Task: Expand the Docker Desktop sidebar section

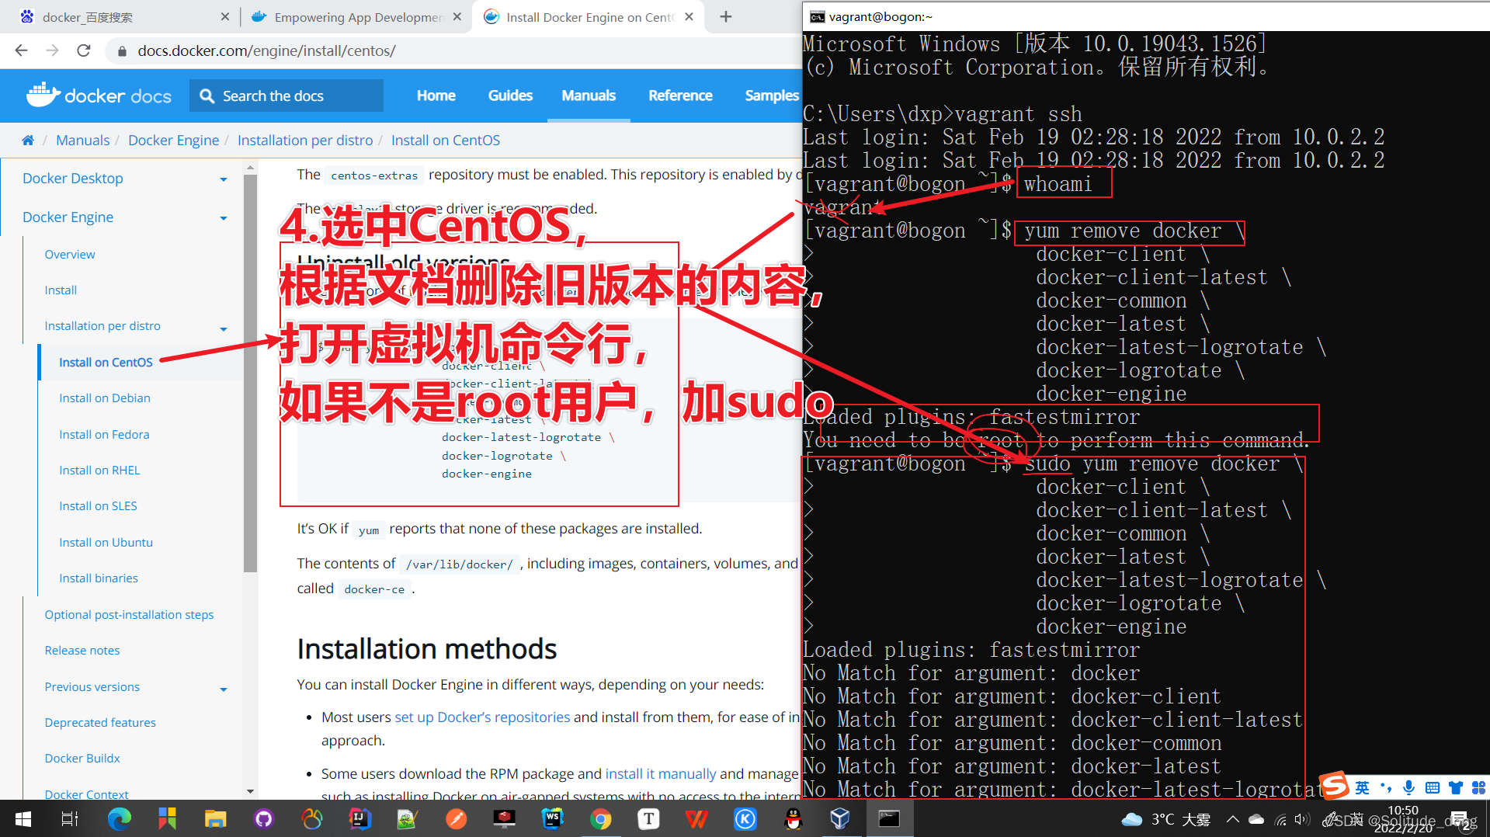Action: coord(224,179)
